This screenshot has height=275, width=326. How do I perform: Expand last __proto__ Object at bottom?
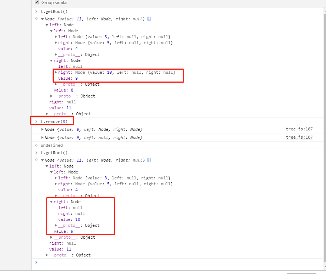[x=47, y=255]
